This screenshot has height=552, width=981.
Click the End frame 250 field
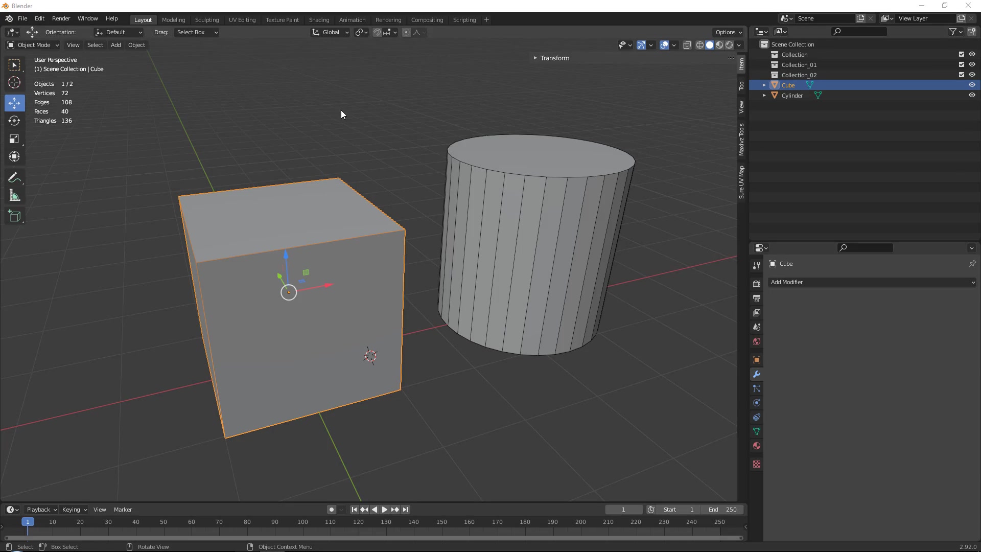[x=722, y=510]
